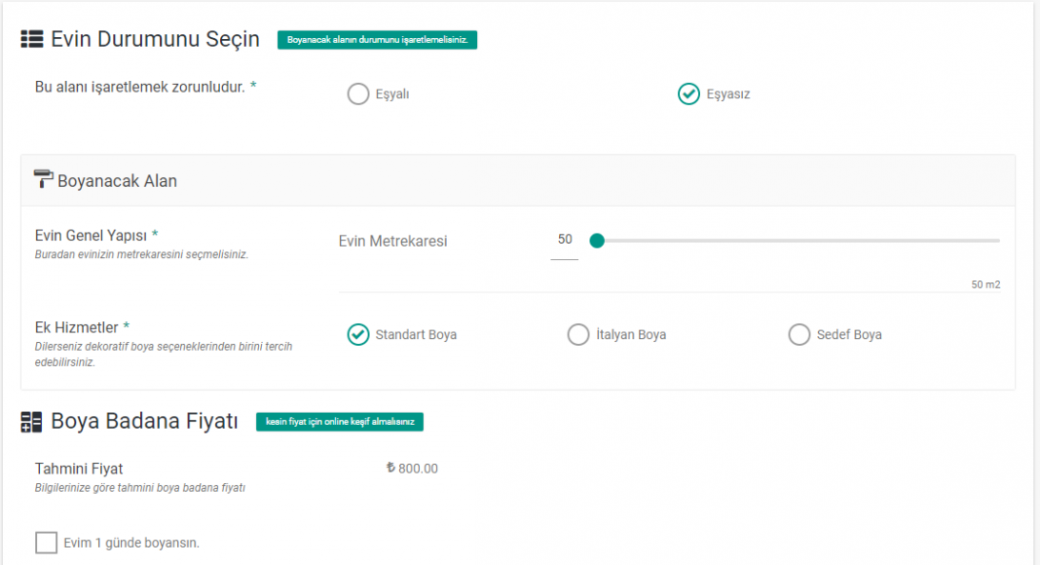Click the Evin Durumunu Seçin heading
This screenshot has height=565, width=1040.
[155, 39]
